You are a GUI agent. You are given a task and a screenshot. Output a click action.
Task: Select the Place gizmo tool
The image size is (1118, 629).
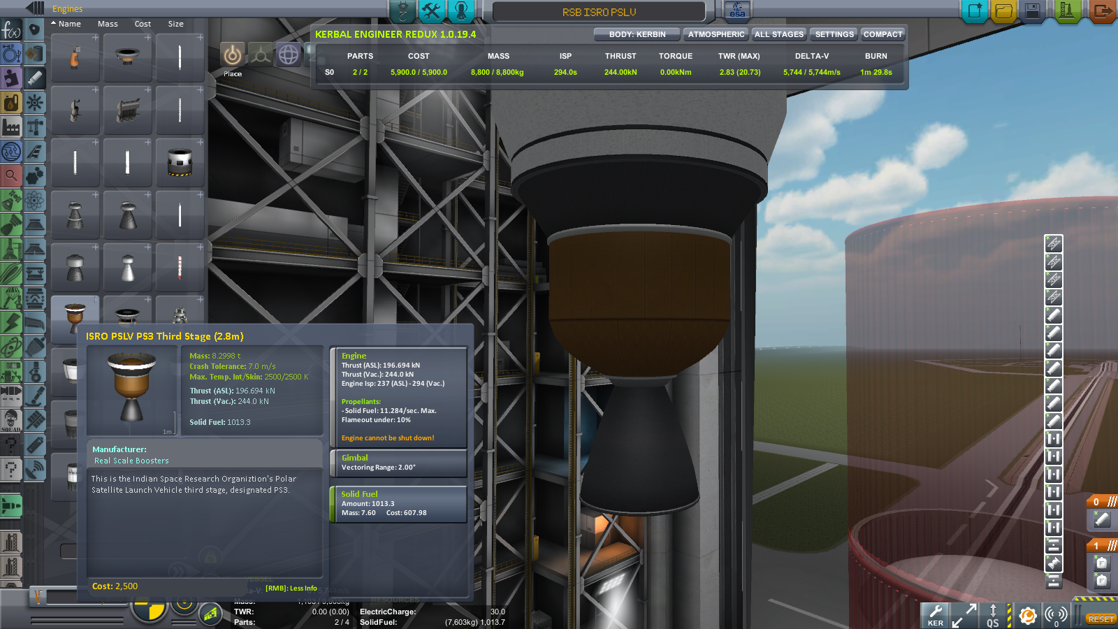(233, 55)
